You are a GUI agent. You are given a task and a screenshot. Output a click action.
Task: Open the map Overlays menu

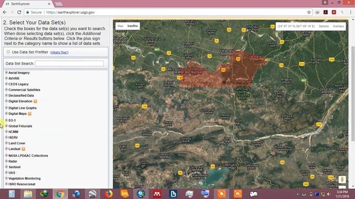338,26
